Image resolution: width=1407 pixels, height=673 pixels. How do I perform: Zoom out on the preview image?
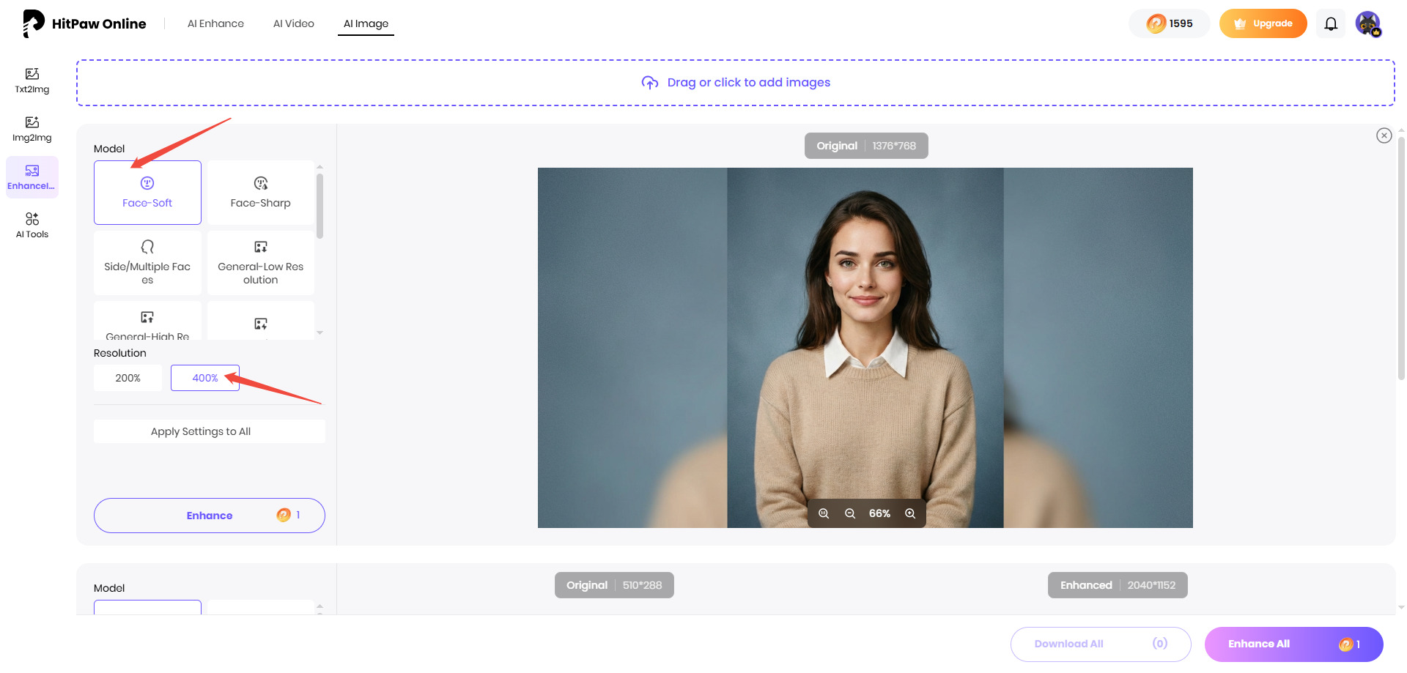(x=850, y=513)
